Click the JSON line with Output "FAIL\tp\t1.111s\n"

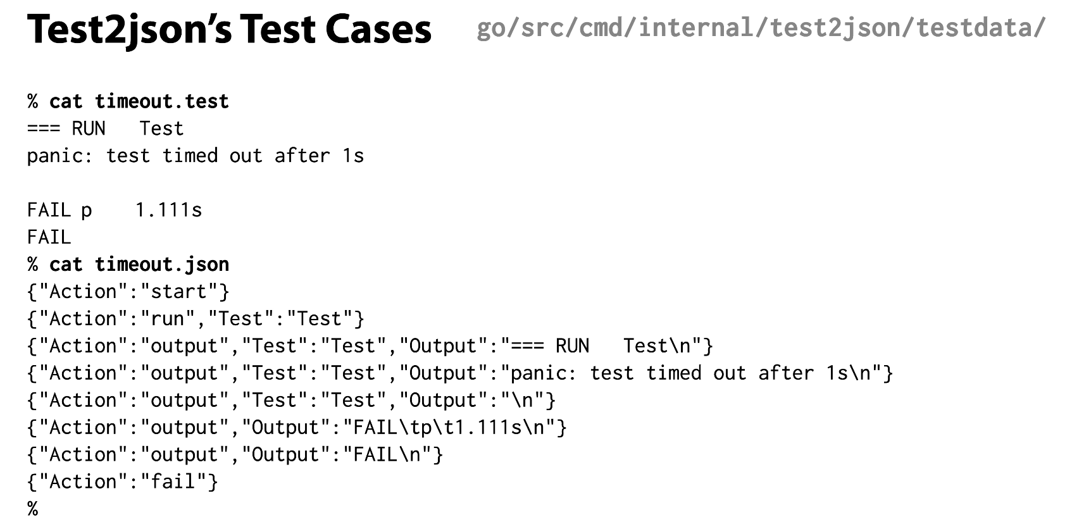[x=297, y=428]
